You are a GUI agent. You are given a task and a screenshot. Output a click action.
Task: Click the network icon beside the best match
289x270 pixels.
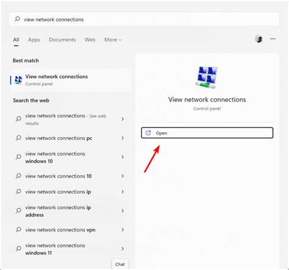pos(18,80)
